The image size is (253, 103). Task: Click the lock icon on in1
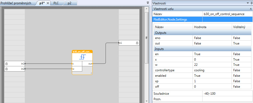[7, 64]
